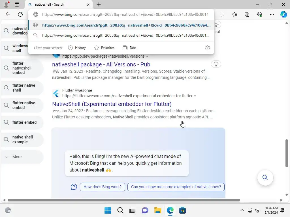The width and height of the screenshot is (290, 217).
Task: Close the nativeshell - Search tab
Action: coord(88,5)
